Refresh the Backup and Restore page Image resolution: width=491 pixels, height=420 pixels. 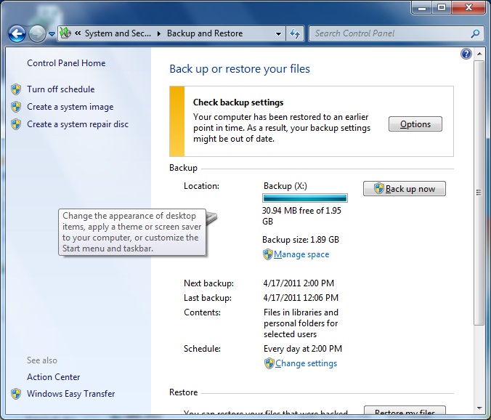[x=295, y=33]
